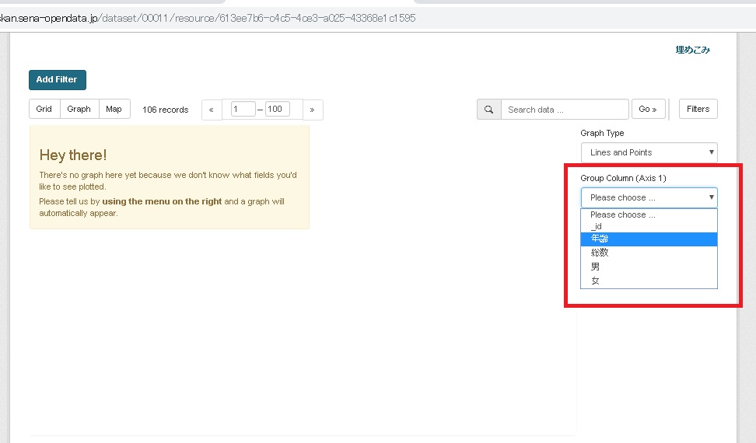The width and height of the screenshot is (756, 443).
Task: Expand the Graph Type dropdown
Action: click(x=649, y=152)
